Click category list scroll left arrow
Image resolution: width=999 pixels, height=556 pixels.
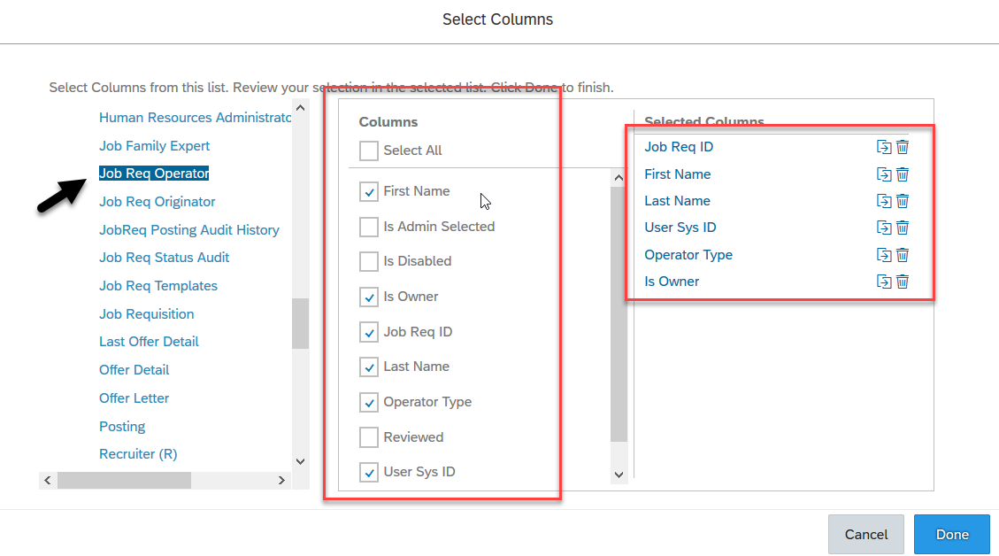click(x=48, y=480)
